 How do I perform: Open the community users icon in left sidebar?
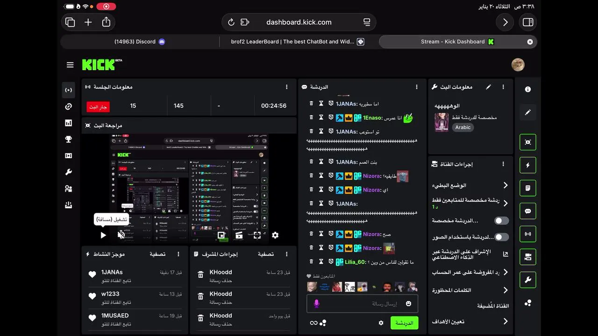[69, 189]
